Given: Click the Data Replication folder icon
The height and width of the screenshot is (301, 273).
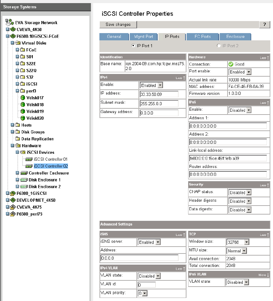Looking at the screenshot, I should pos(18,139).
